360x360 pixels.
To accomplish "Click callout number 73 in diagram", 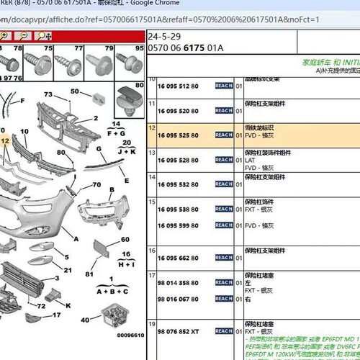I will pyautogui.click(x=48, y=94).
